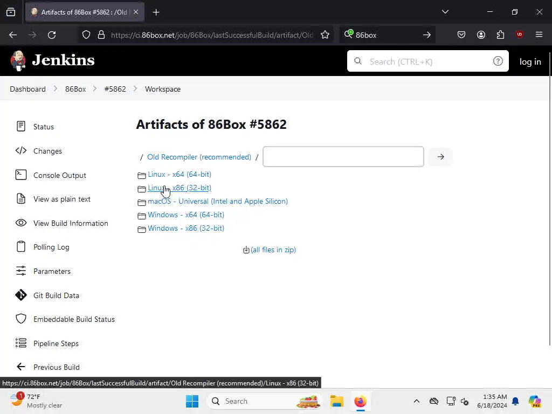Click the Parameters sliders icon

tap(21, 271)
